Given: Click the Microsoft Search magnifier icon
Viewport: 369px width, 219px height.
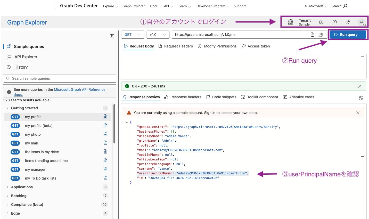Looking at the screenshot, I should pos(345,6).
